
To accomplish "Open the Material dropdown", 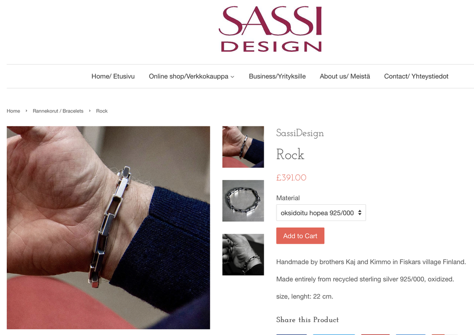I will click(x=321, y=213).
